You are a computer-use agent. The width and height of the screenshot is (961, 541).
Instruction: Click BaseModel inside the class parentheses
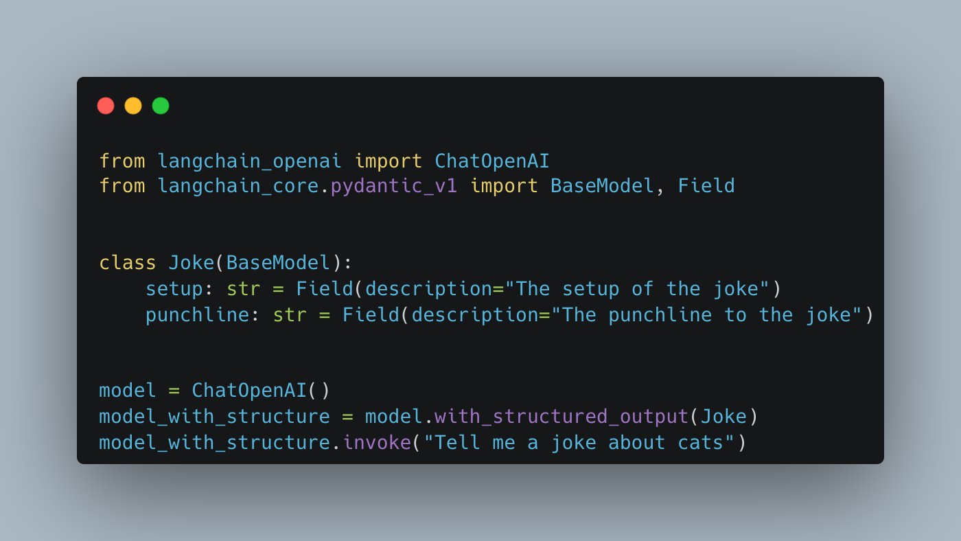pos(278,263)
